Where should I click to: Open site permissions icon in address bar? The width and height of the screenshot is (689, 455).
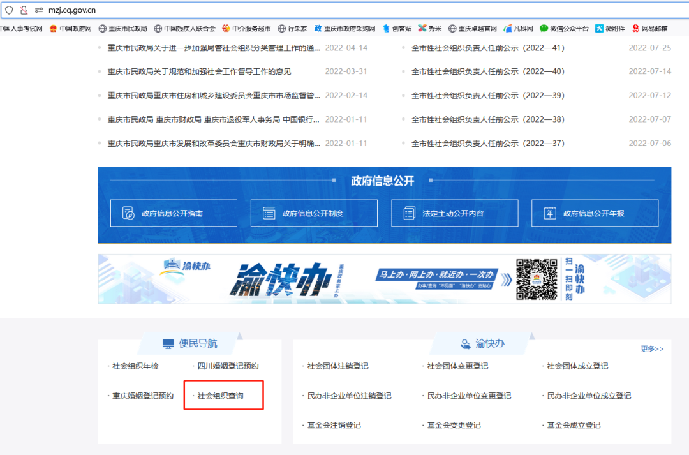(39, 10)
